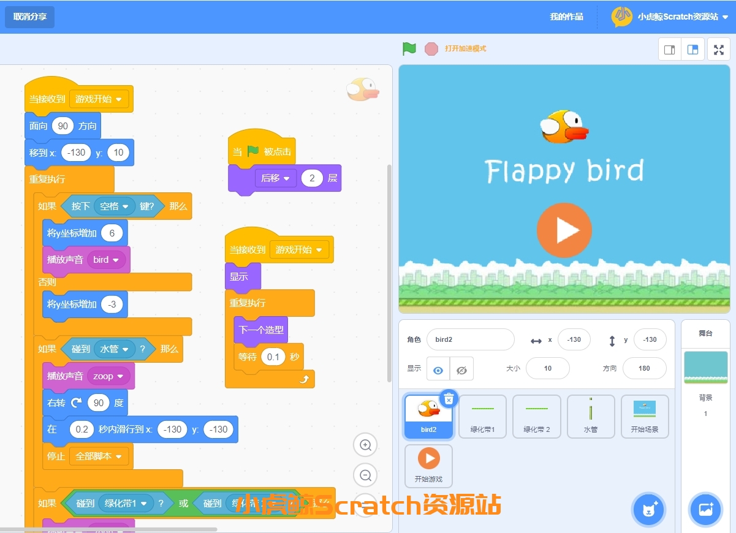Click the green flag to run the project
This screenshot has height=533, width=736.
(x=409, y=49)
